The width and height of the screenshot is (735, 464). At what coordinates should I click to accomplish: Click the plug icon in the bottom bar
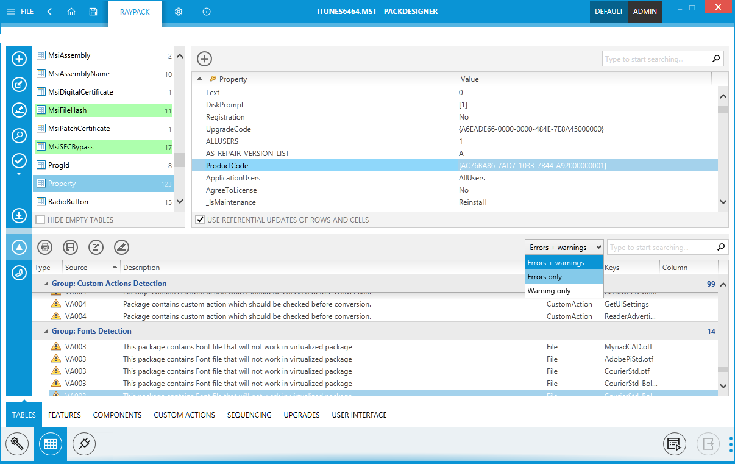pyautogui.click(x=84, y=444)
